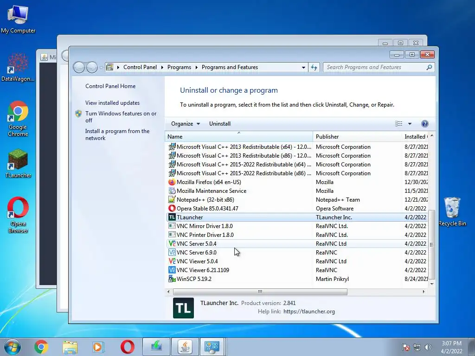Click the Opera Stable row icon
This screenshot has height=356, width=475.
tap(172, 208)
